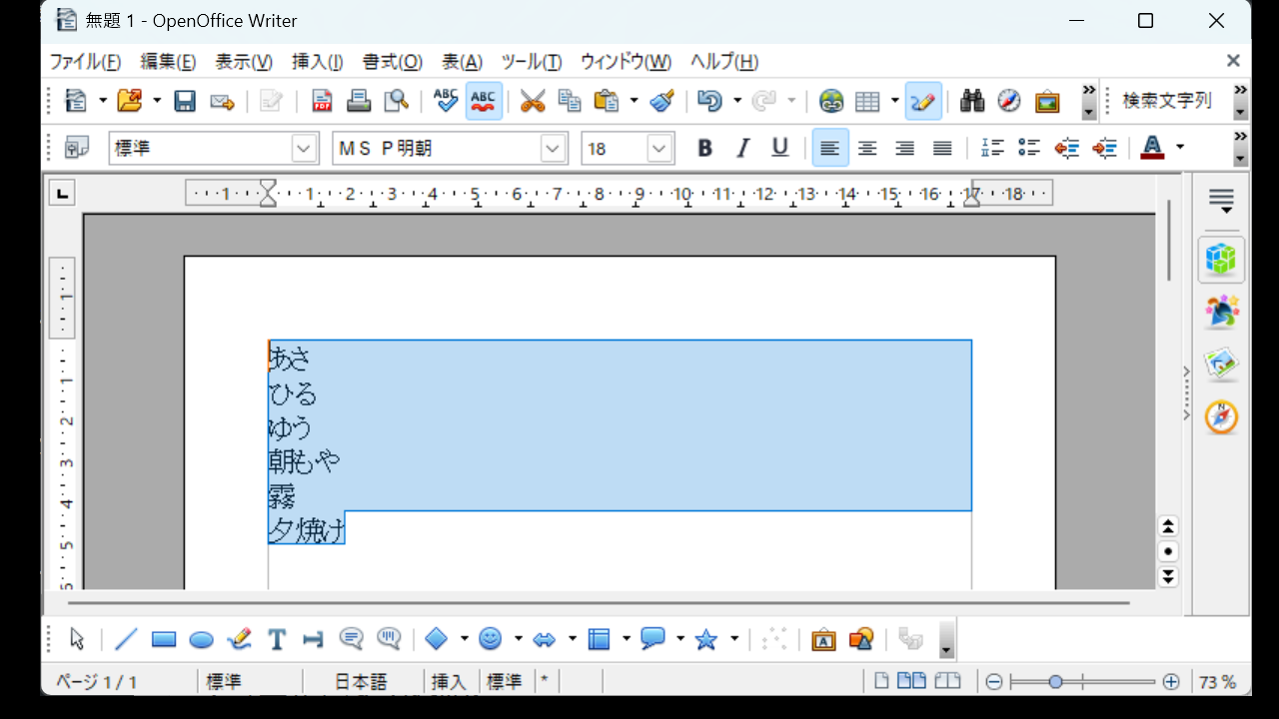Toggle the Show Draw Functions button
Screen dimensions: 1279x719
click(923, 101)
